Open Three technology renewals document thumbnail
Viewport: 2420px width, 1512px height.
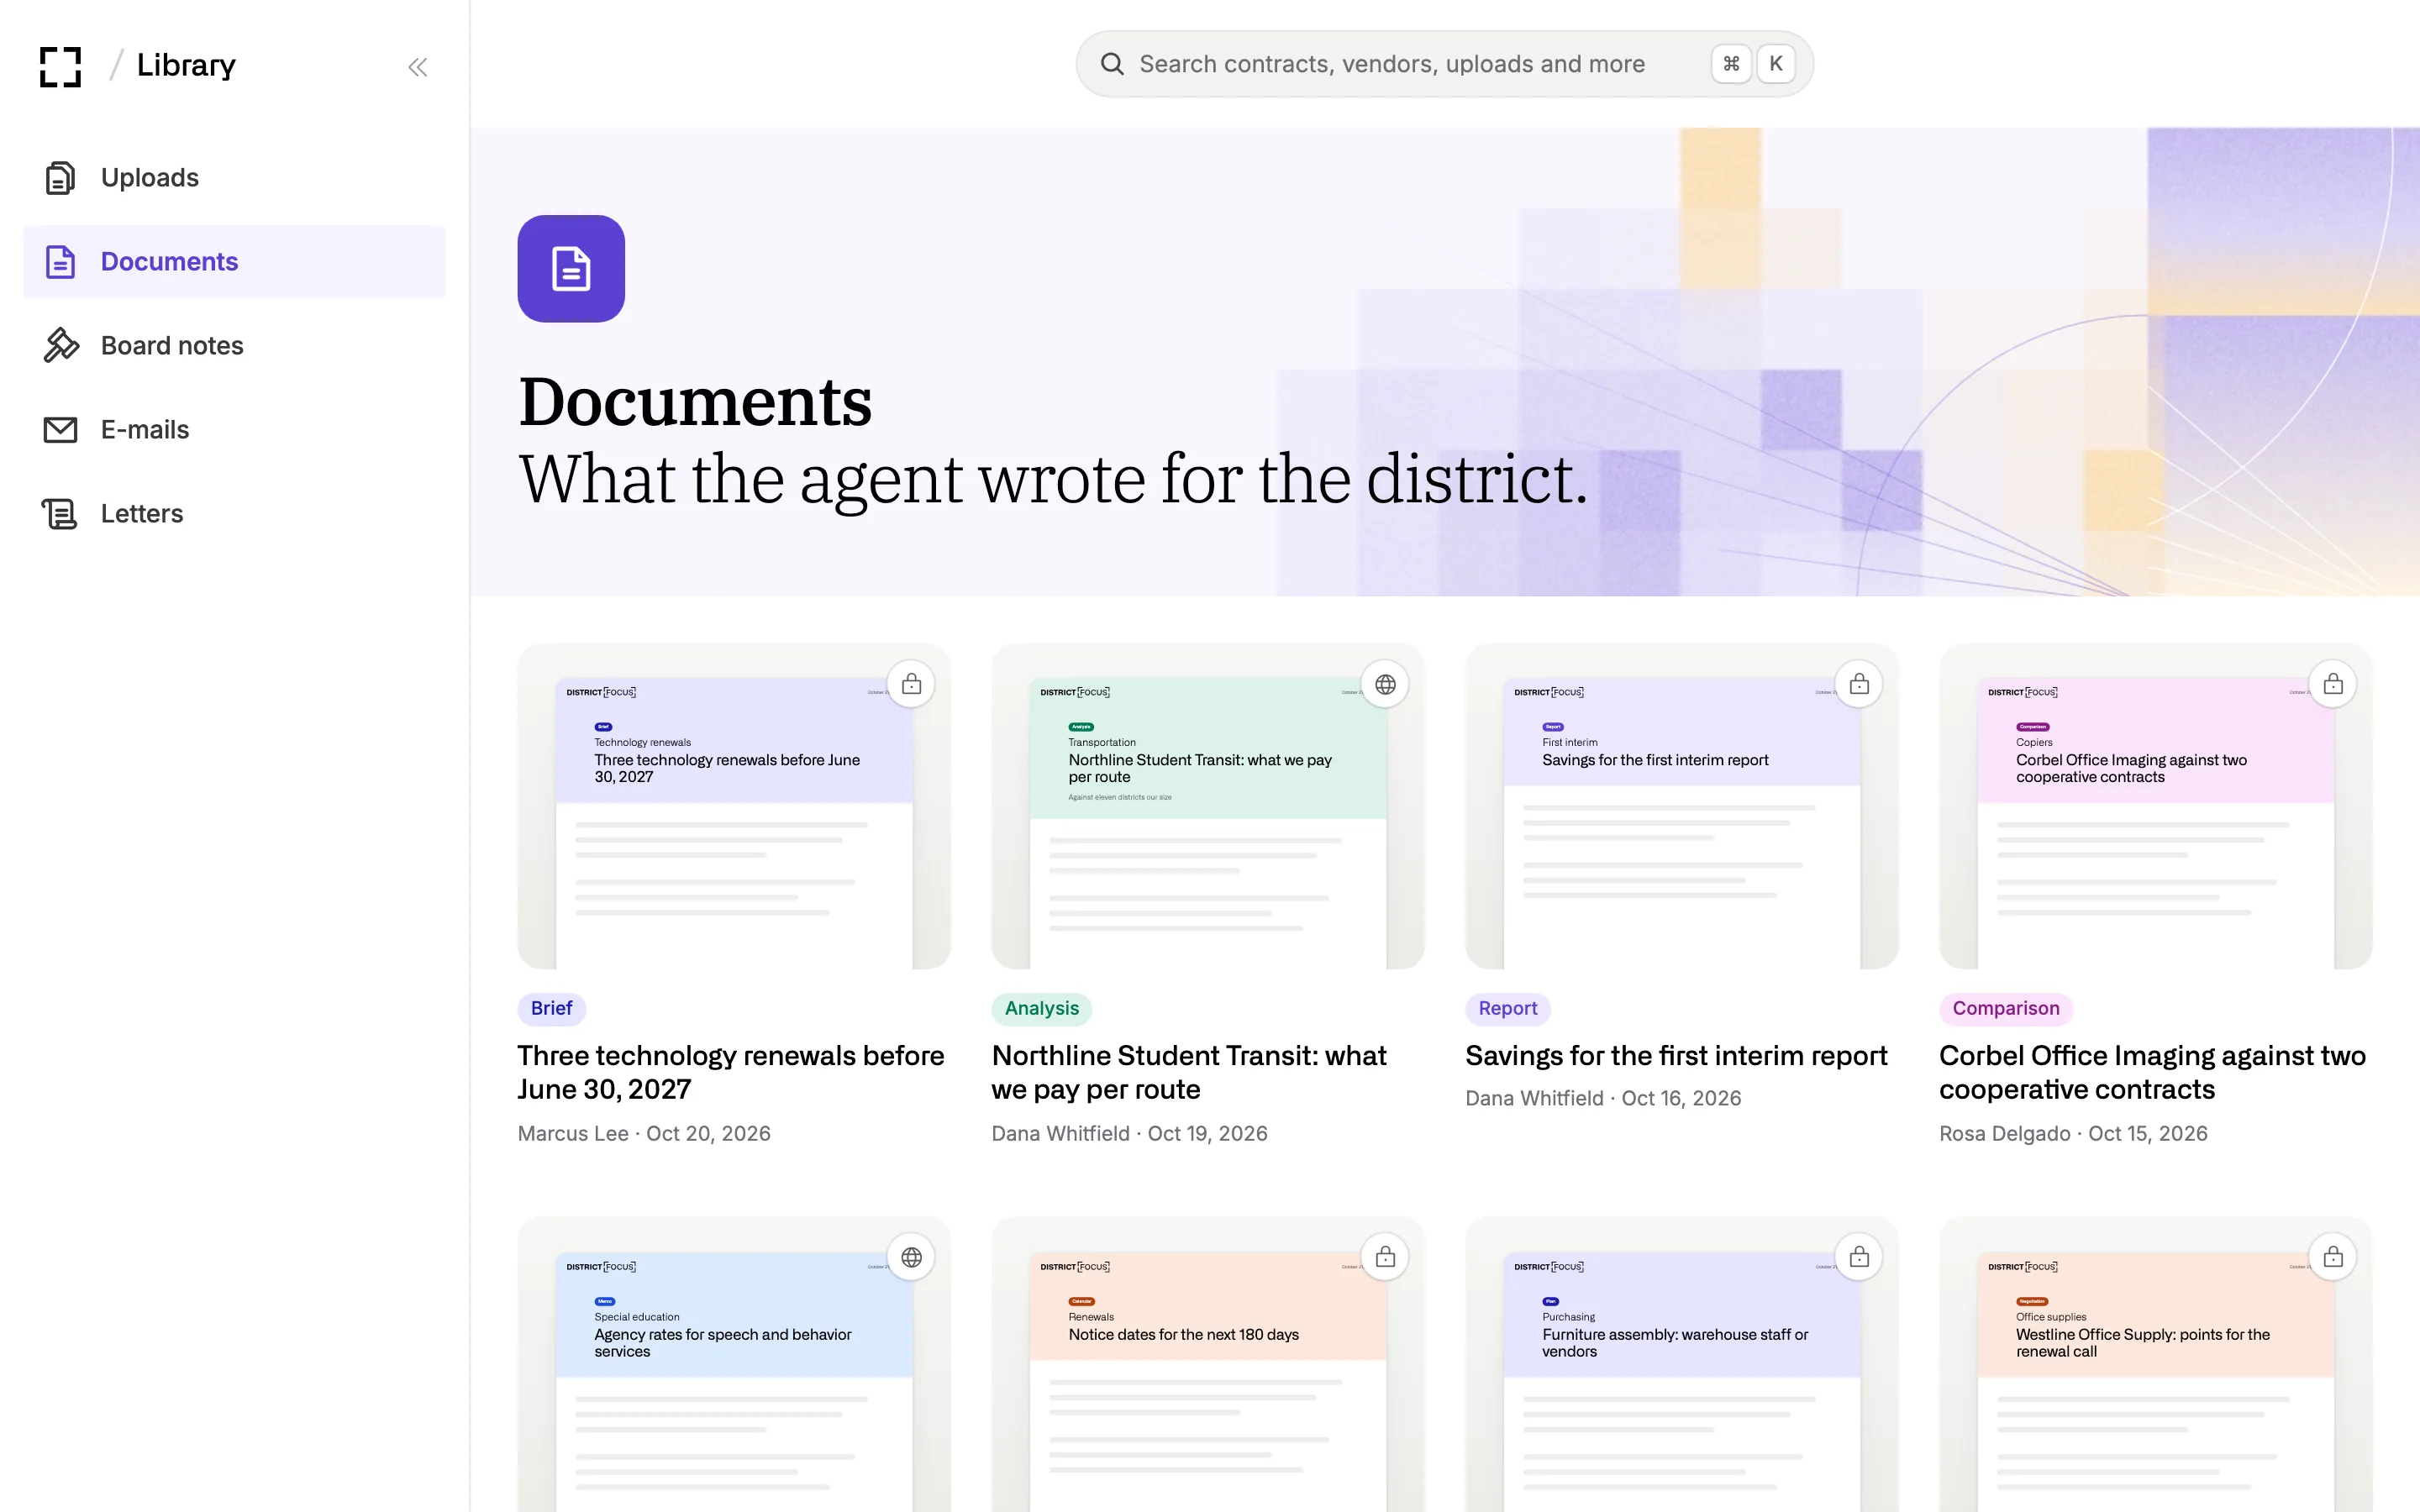tap(734, 806)
